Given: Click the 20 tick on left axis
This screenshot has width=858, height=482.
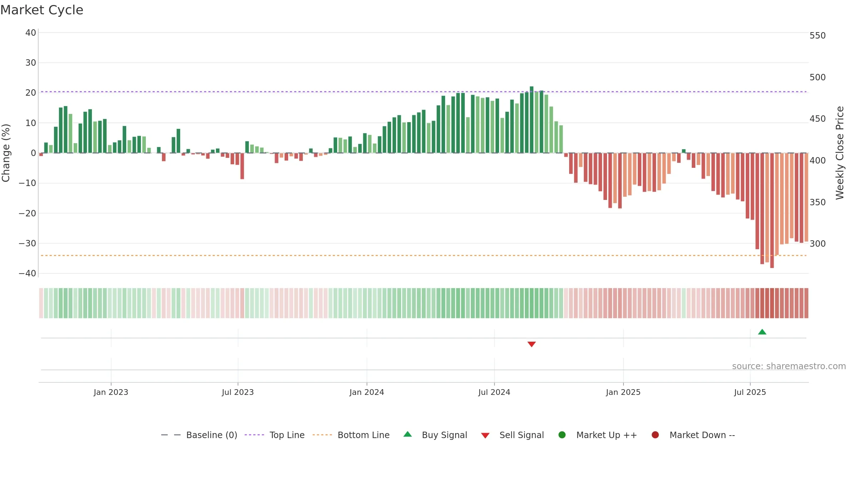Looking at the screenshot, I should click(x=31, y=93).
